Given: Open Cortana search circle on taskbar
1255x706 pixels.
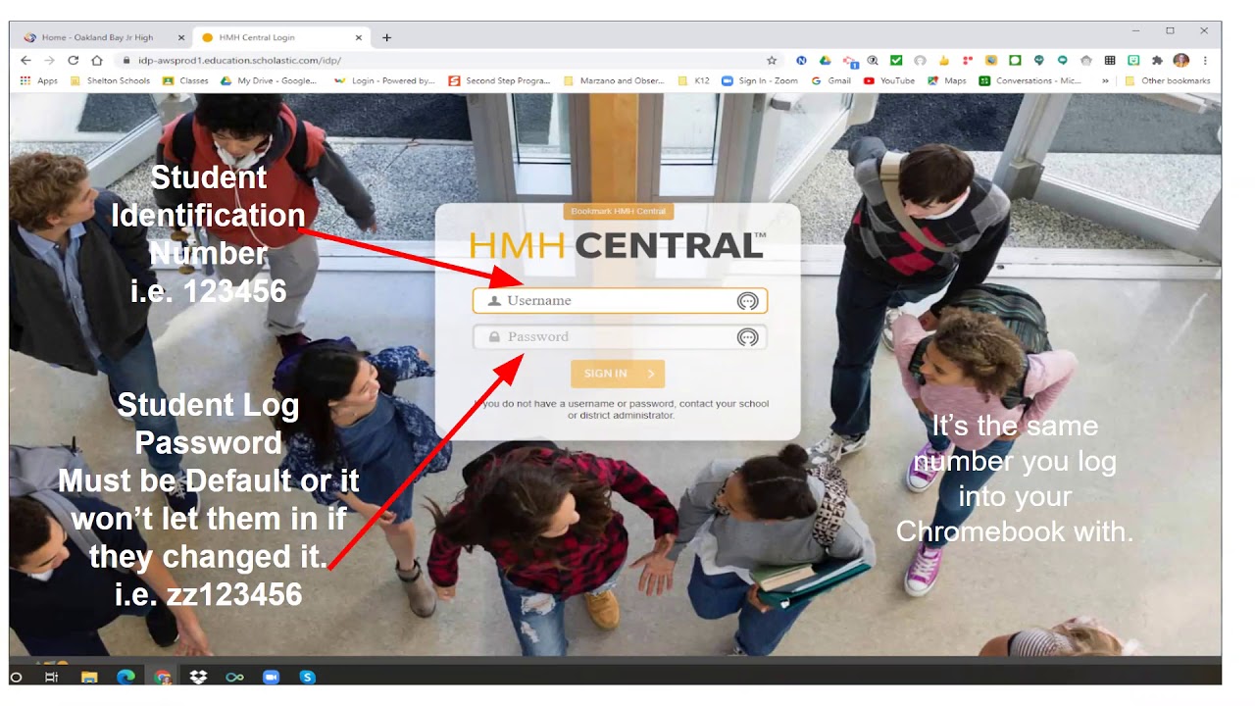Looking at the screenshot, I should pyautogui.click(x=16, y=677).
